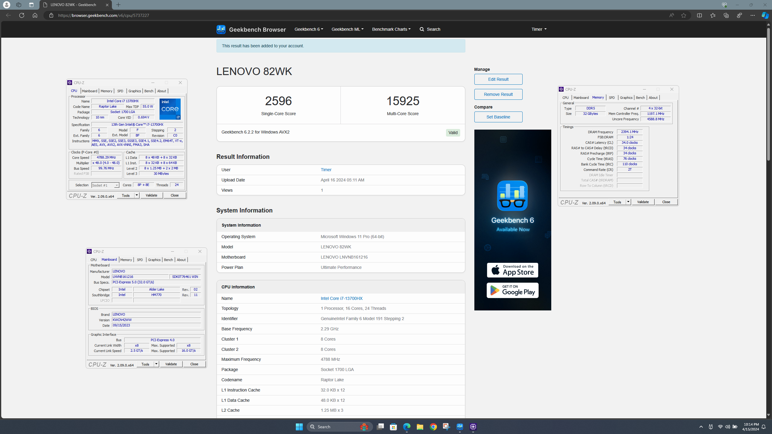Screen dimensions: 772x434
Task: Click the Browser essentials heart icon
Action: (724, 5)
